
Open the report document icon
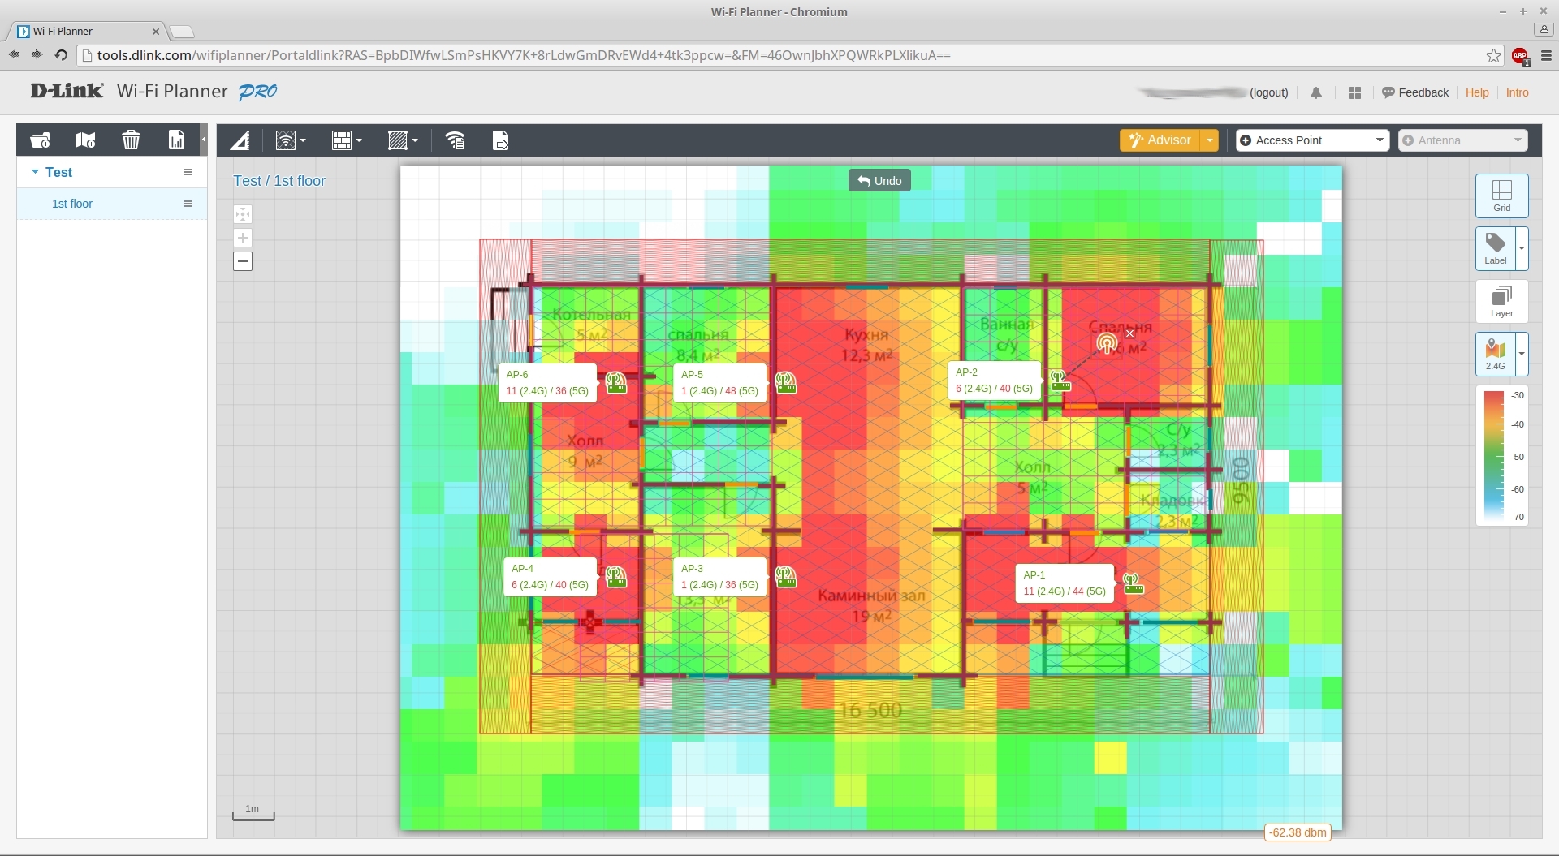point(176,140)
